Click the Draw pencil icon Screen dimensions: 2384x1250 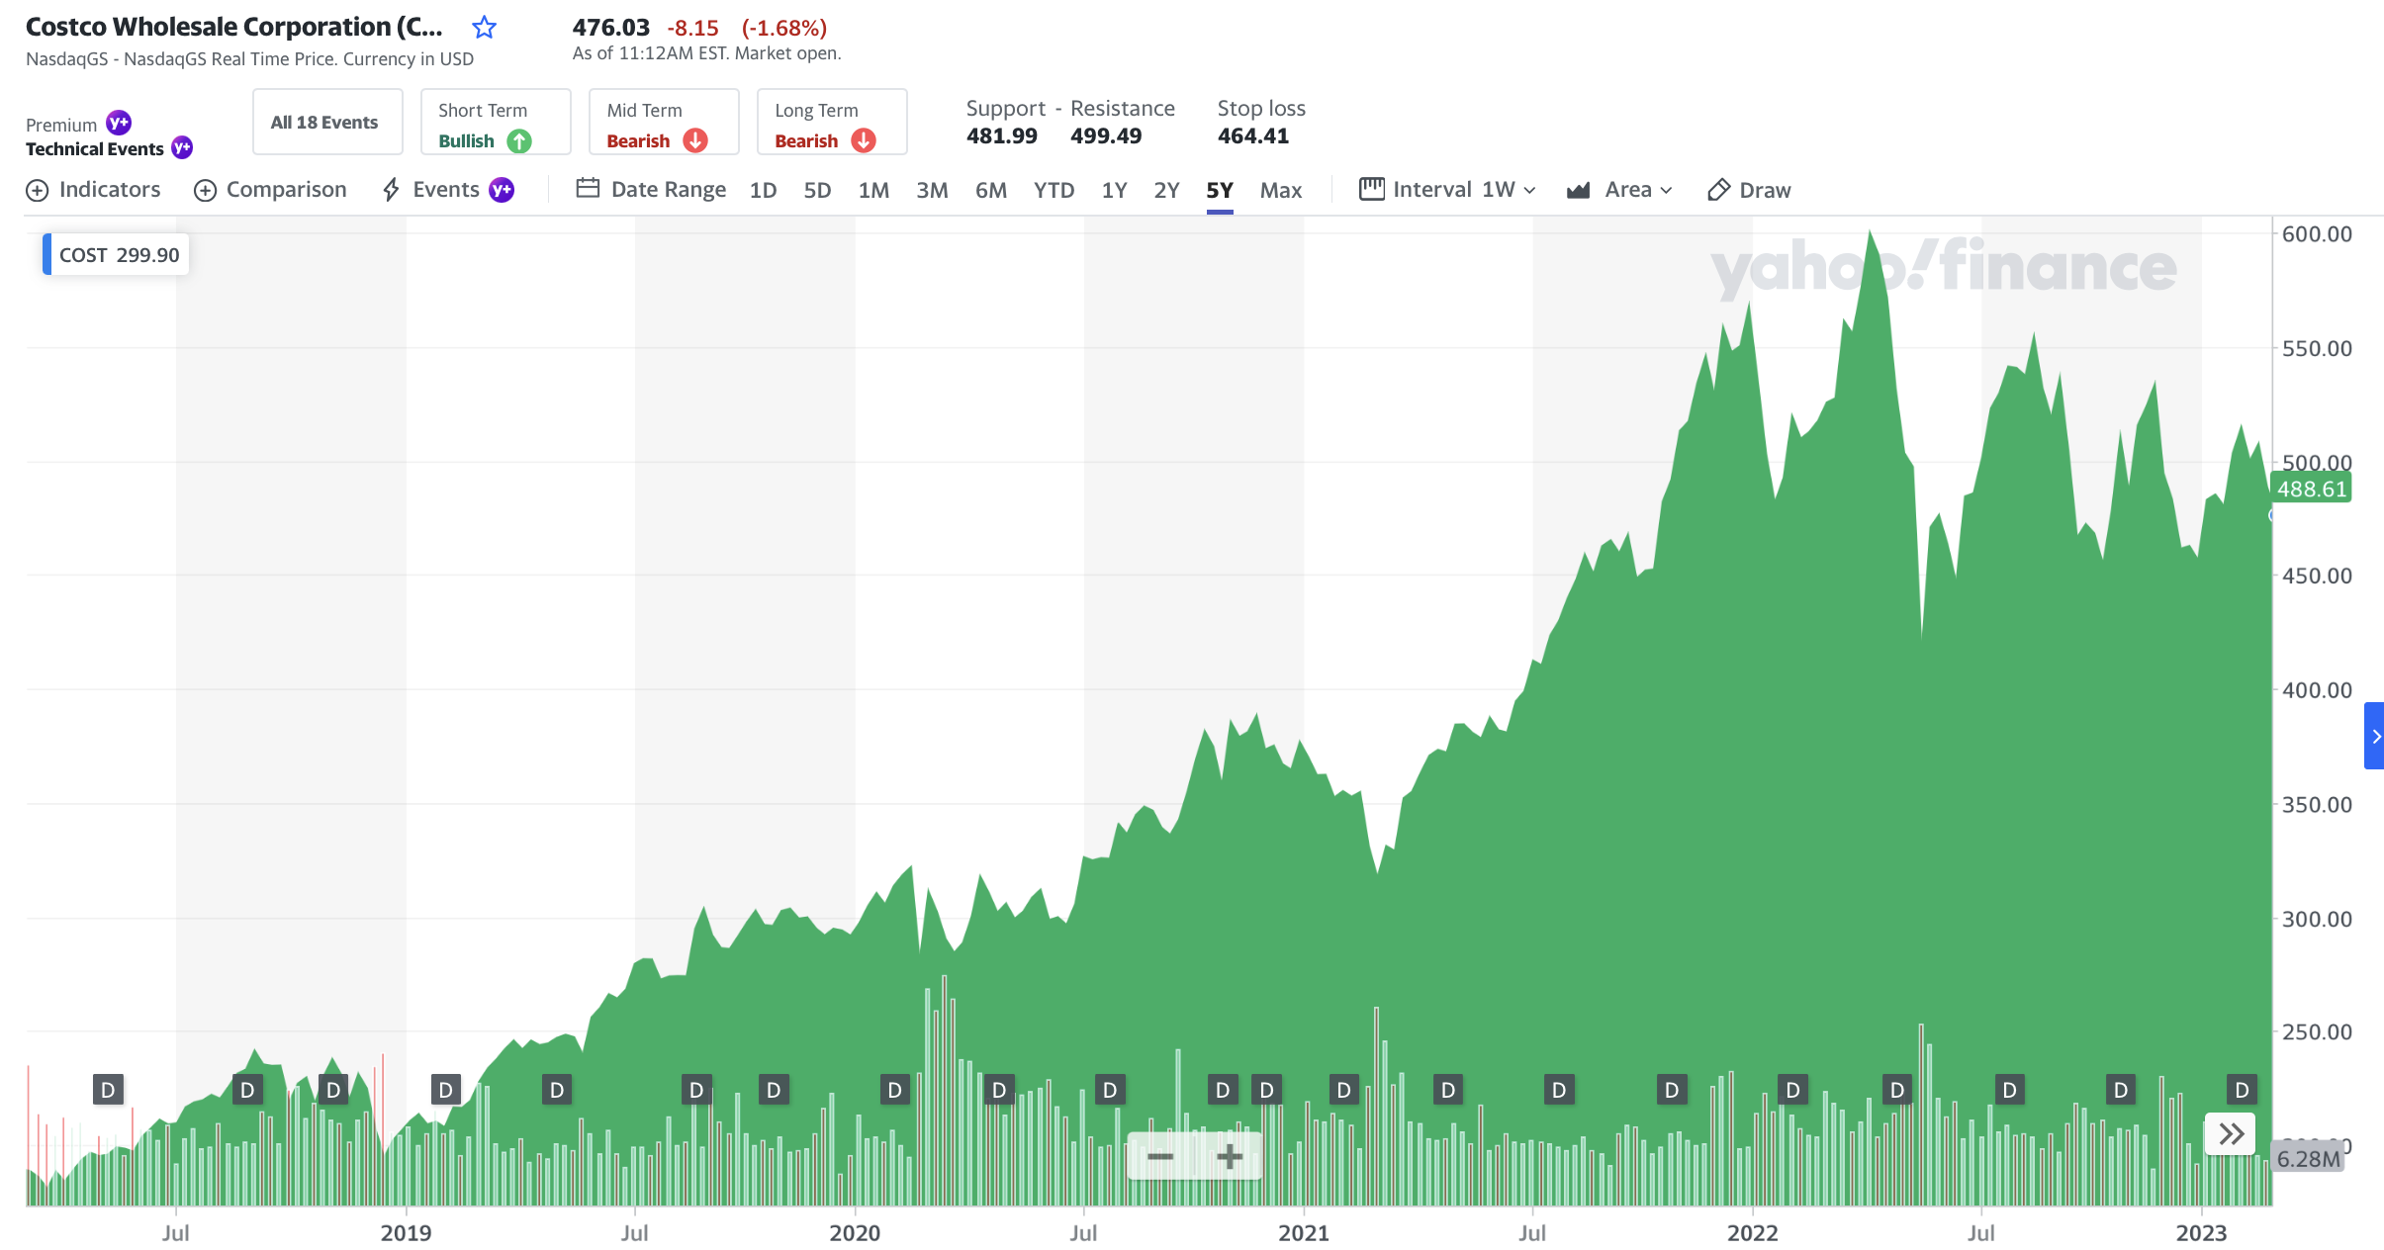1718,190
